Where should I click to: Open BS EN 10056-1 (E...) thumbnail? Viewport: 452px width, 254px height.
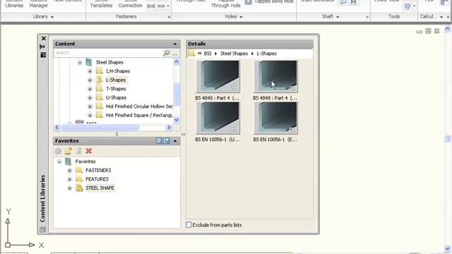(275, 118)
